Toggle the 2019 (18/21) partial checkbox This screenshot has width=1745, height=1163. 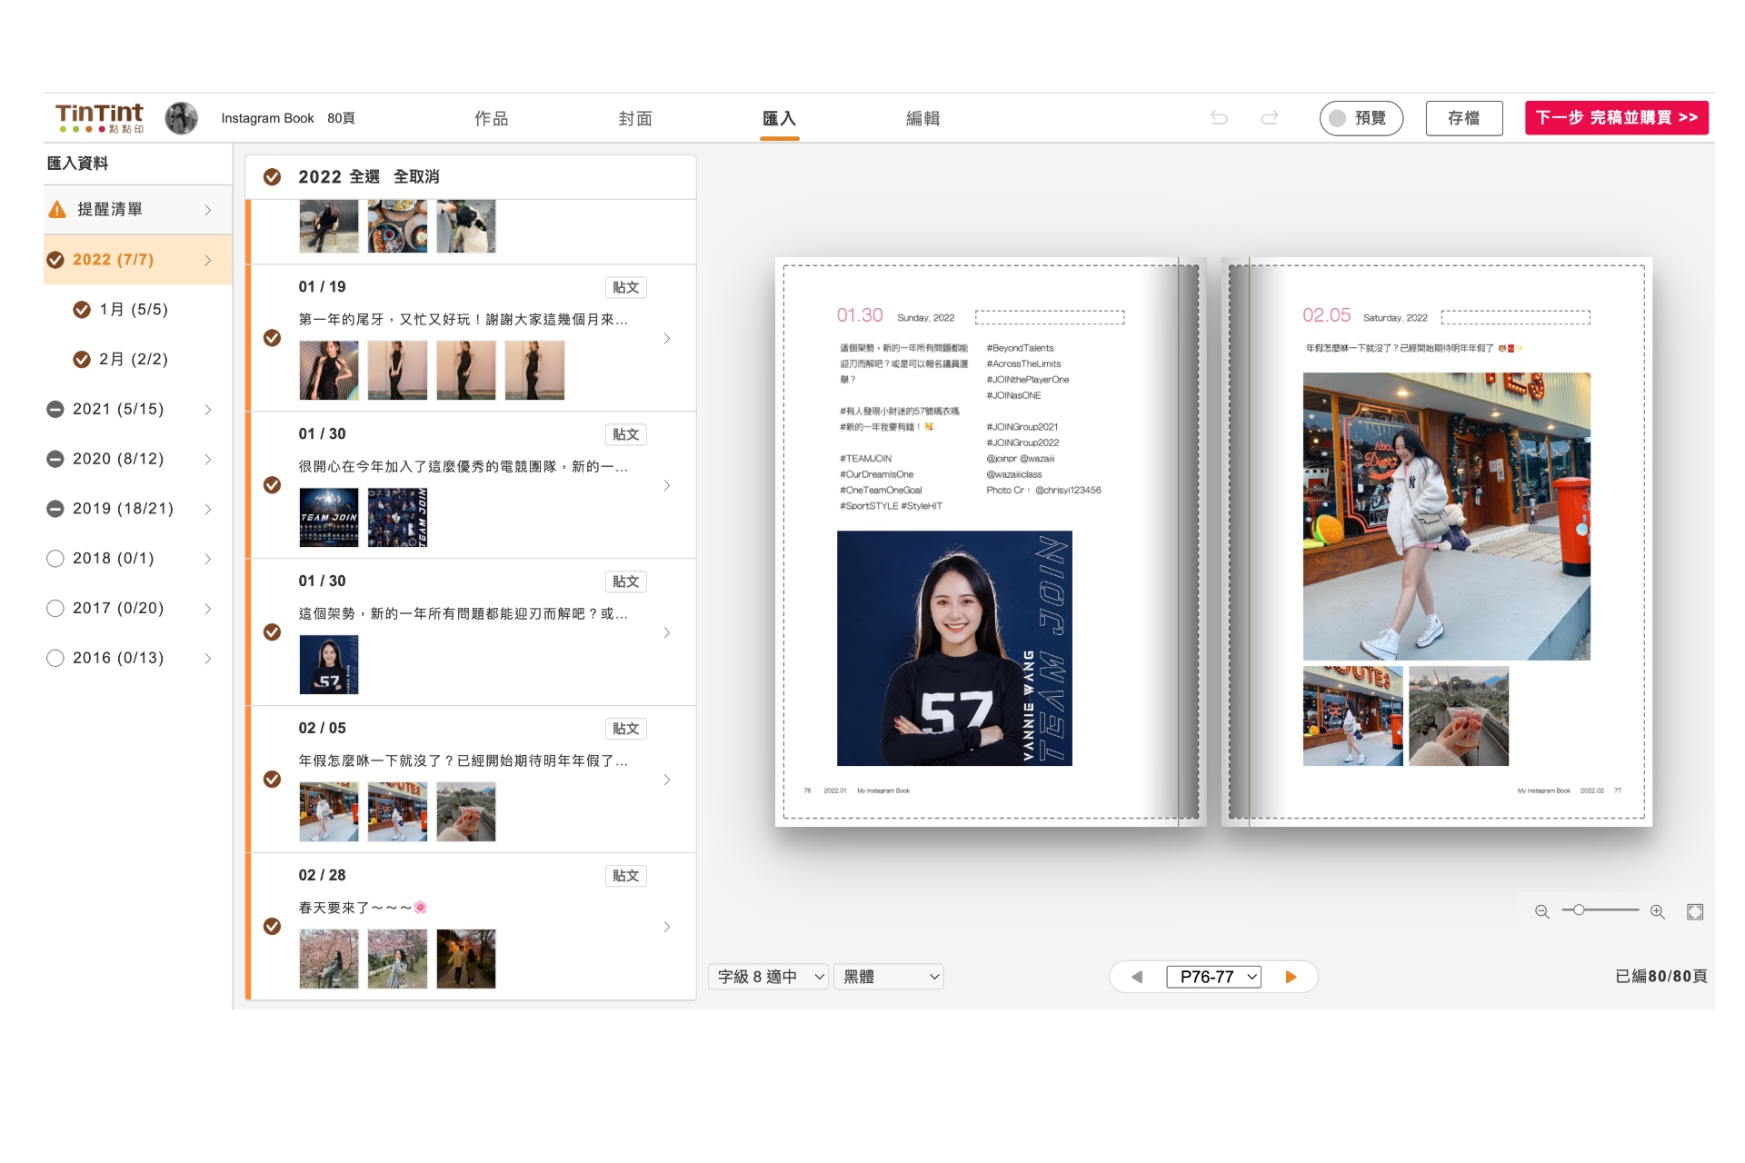pos(55,509)
